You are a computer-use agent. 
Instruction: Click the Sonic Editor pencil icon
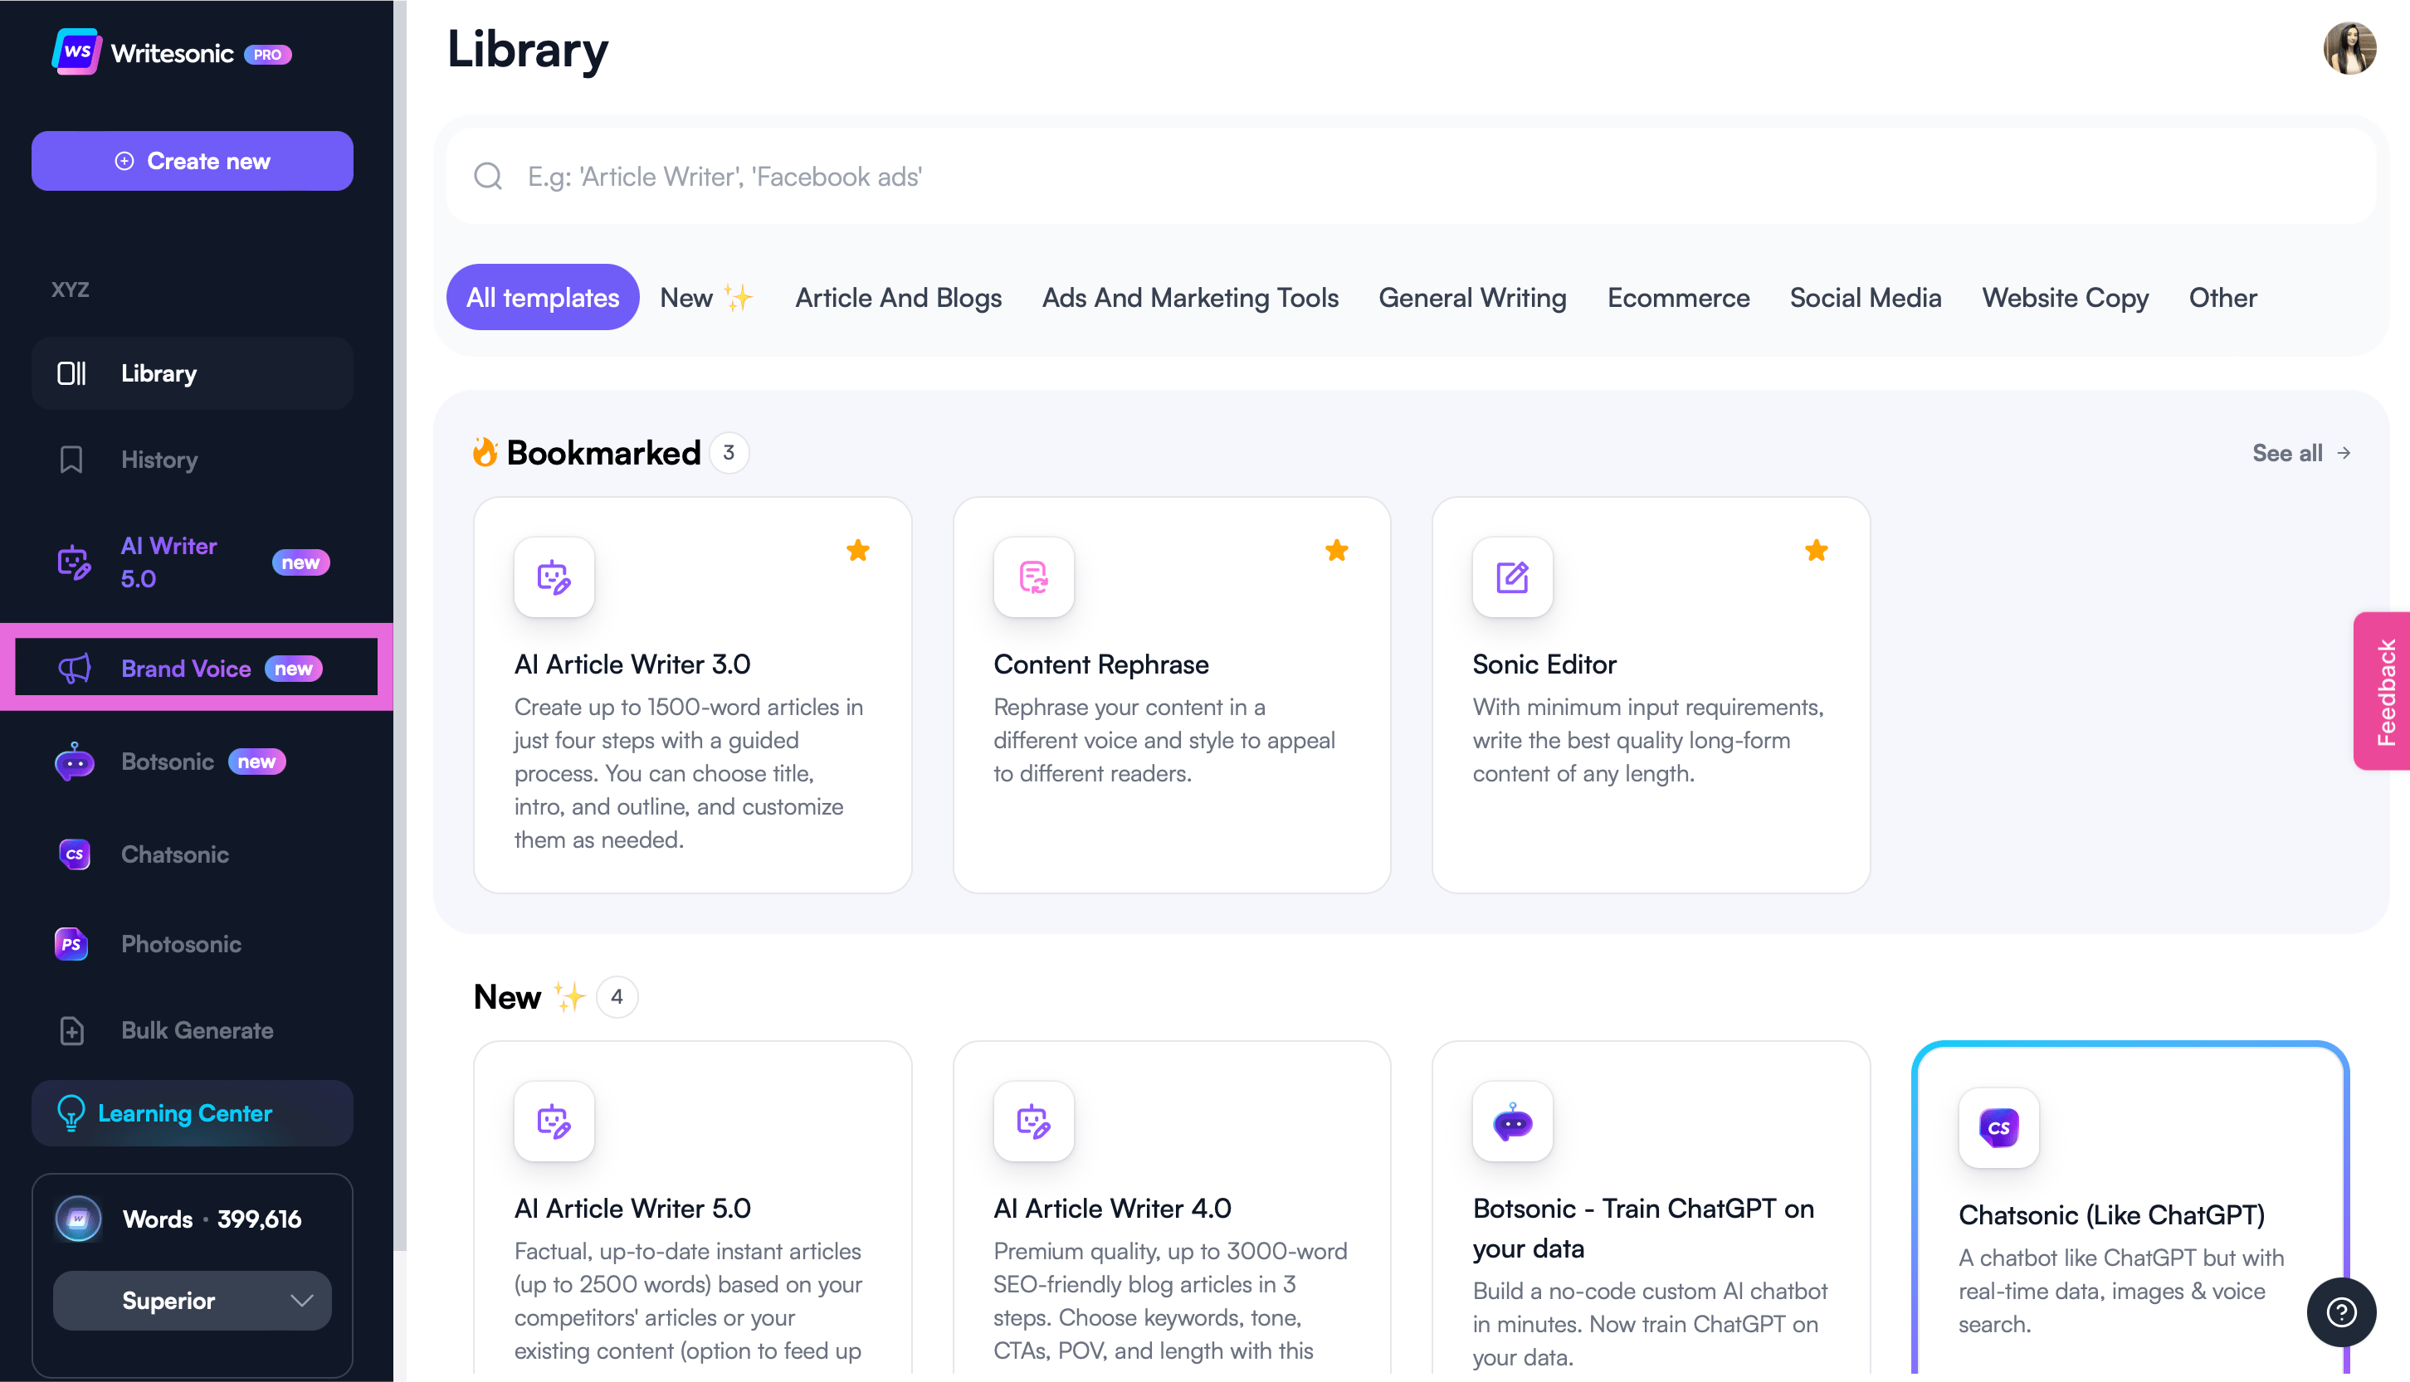(1513, 577)
